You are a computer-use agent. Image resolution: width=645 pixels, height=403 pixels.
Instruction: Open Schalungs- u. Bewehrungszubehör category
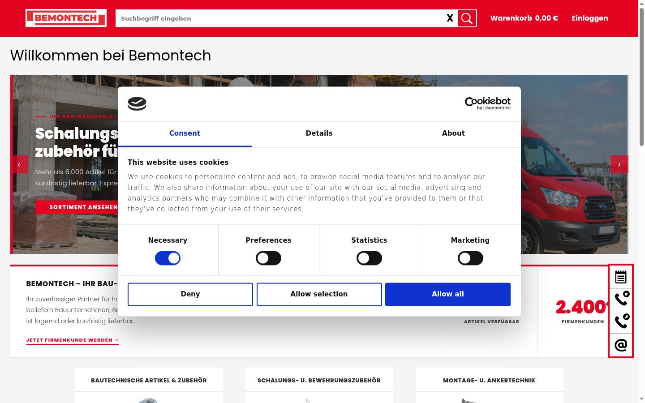click(x=319, y=381)
